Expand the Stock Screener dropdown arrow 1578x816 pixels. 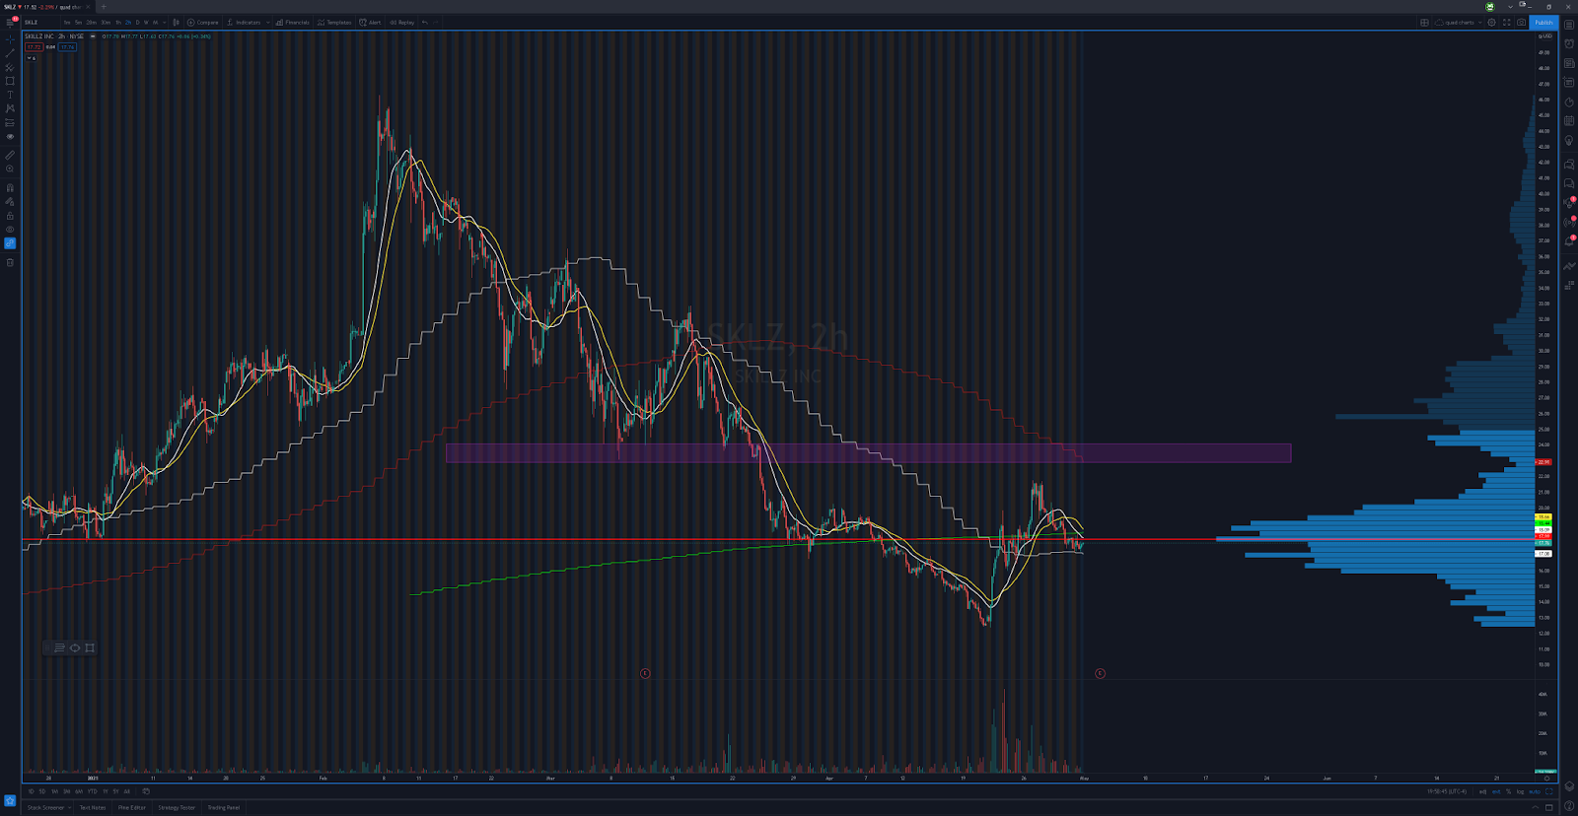[69, 807]
